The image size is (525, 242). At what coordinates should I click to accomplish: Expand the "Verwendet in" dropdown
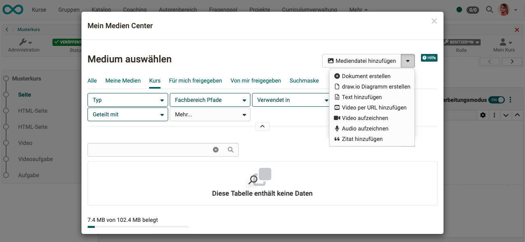291,99
